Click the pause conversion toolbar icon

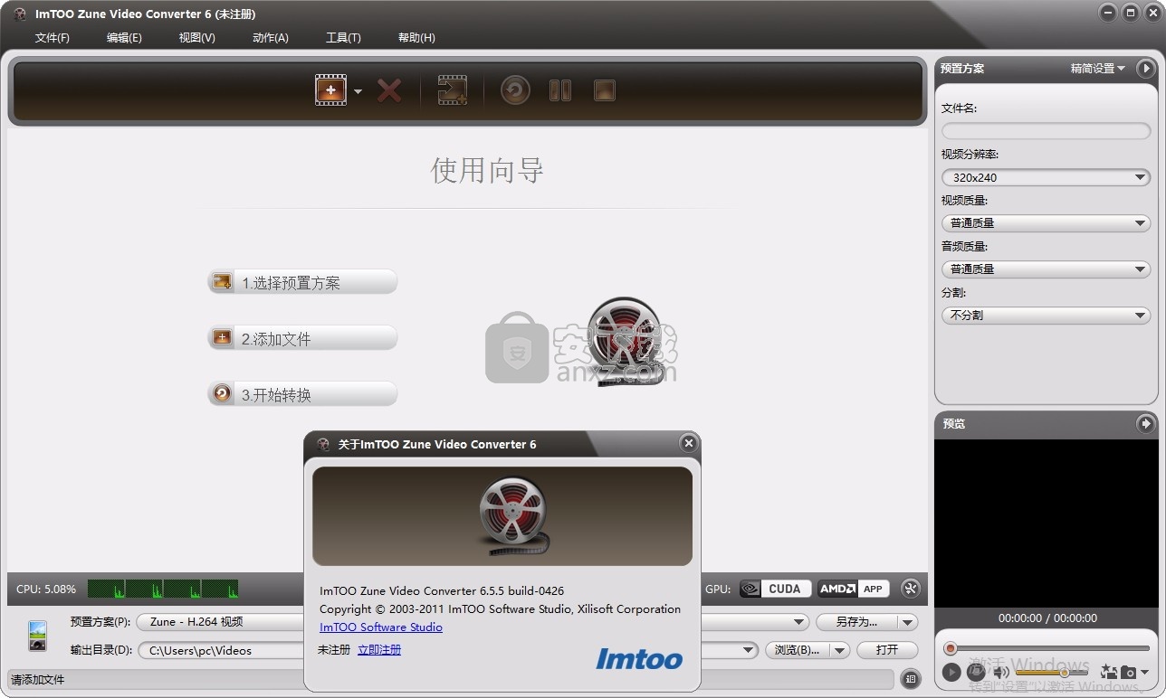tap(560, 90)
